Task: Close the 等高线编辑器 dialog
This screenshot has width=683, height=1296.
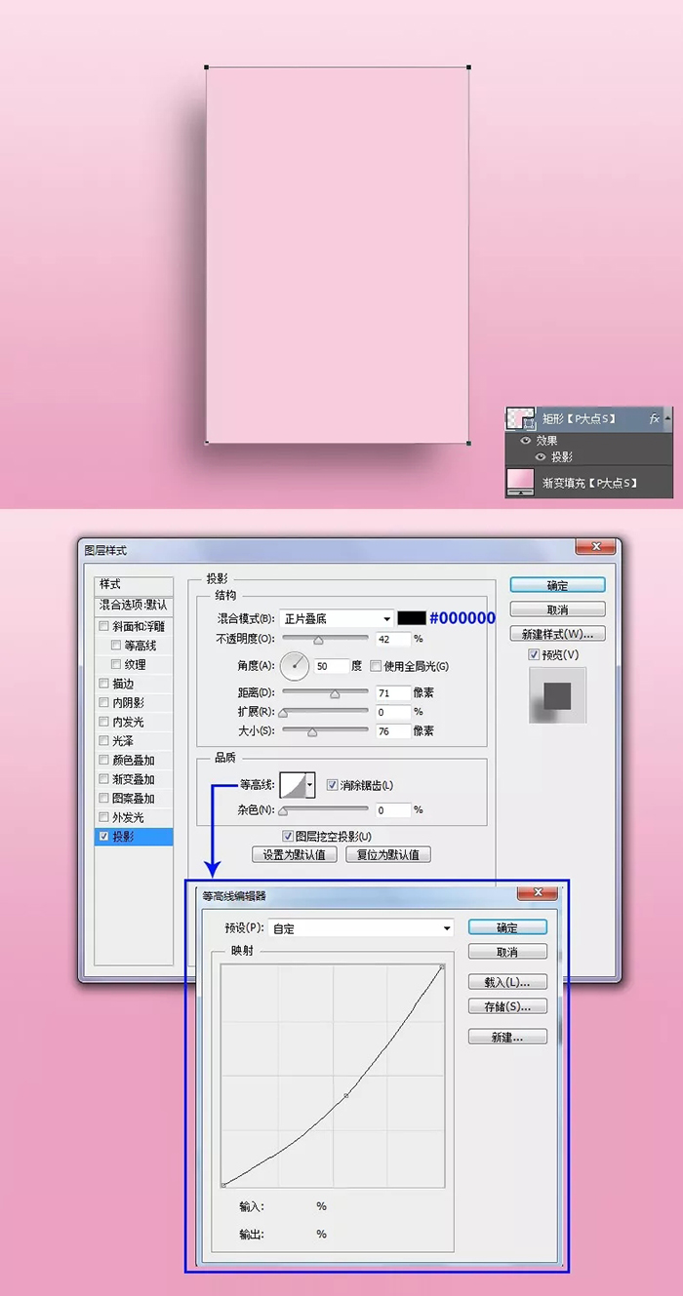Action: click(x=538, y=893)
